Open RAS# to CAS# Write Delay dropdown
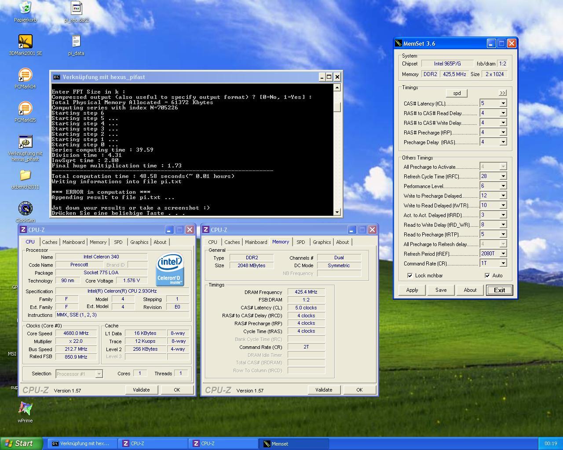The image size is (563, 450). [x=503, y=123]
